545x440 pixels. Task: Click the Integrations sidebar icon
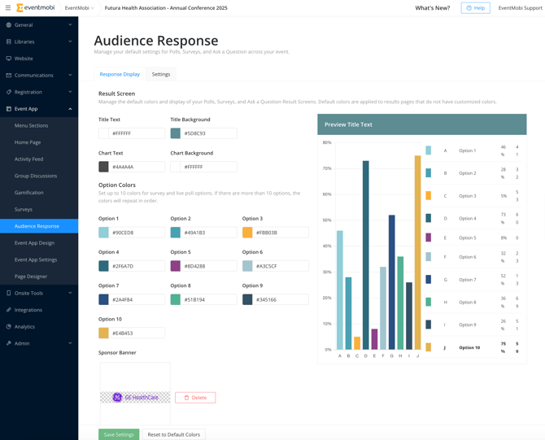click(x=9, y=310)
